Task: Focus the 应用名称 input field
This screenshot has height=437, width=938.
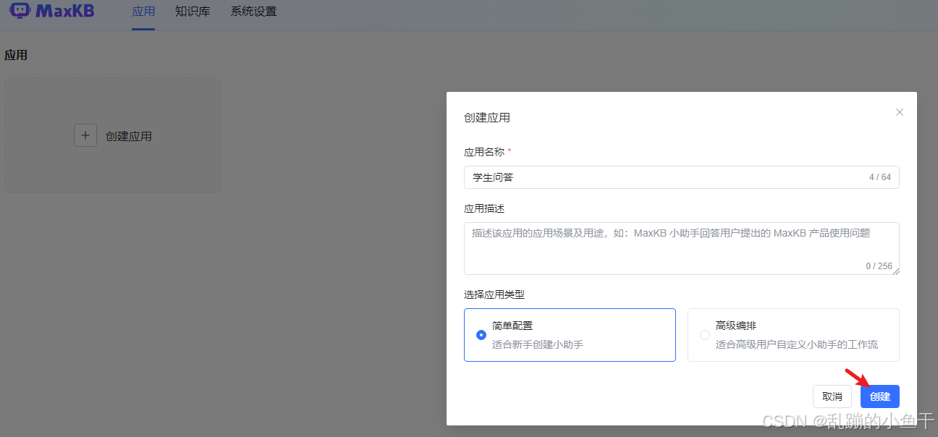Action: pos(682,177)
